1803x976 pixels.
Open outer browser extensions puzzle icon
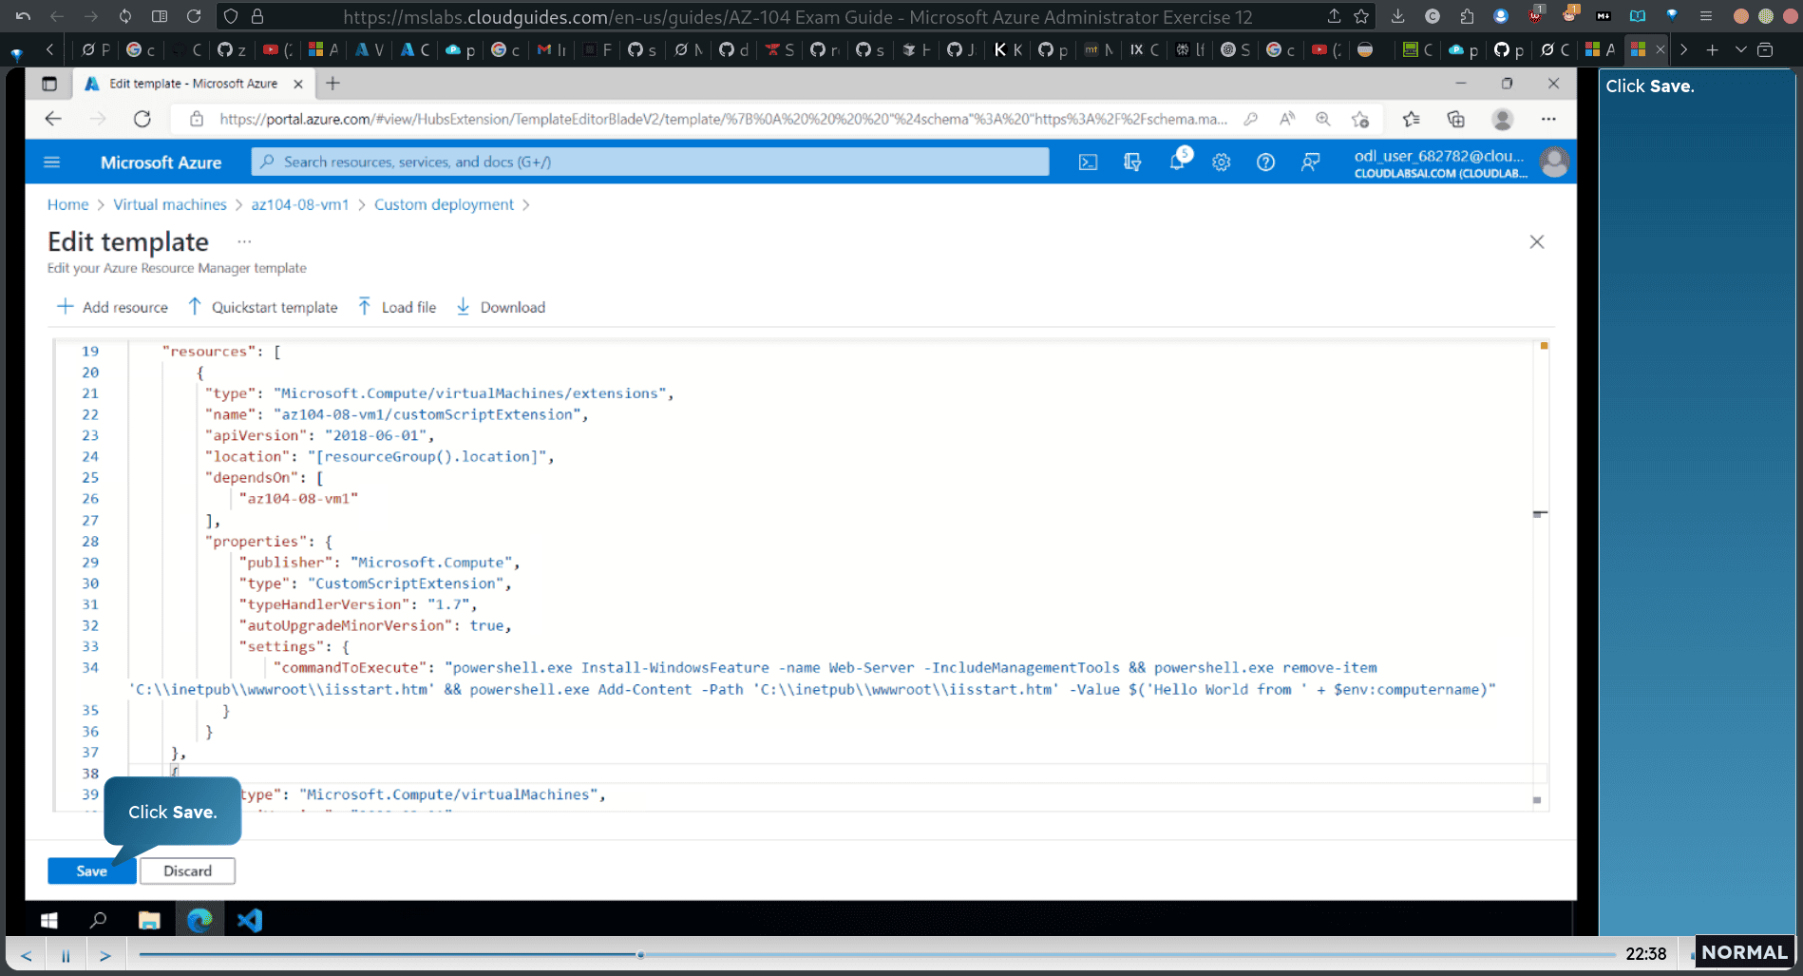(x=1467, y=16)
